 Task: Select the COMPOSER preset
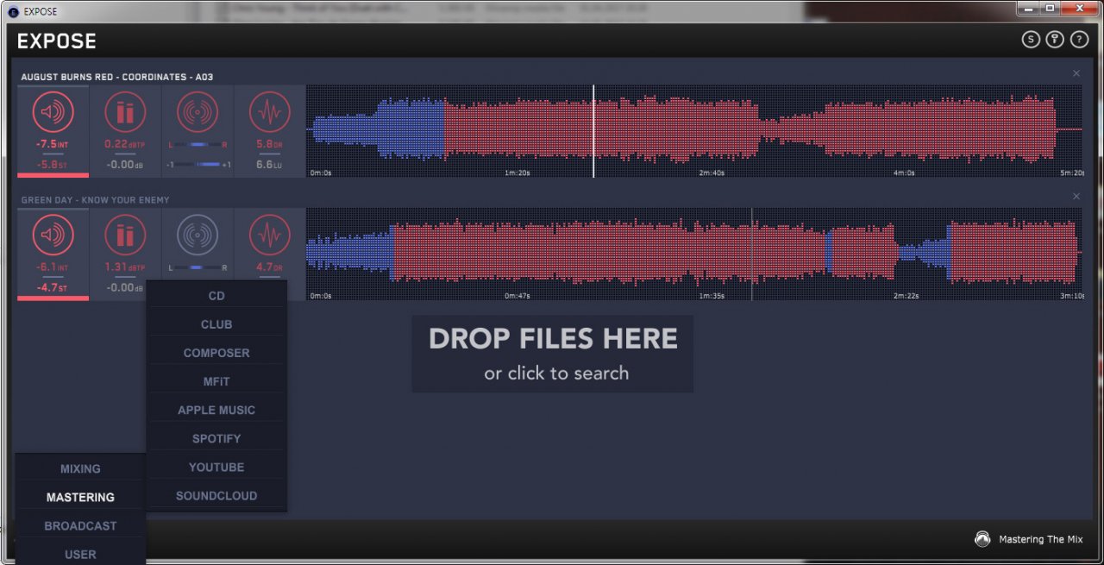coord(216,353)
